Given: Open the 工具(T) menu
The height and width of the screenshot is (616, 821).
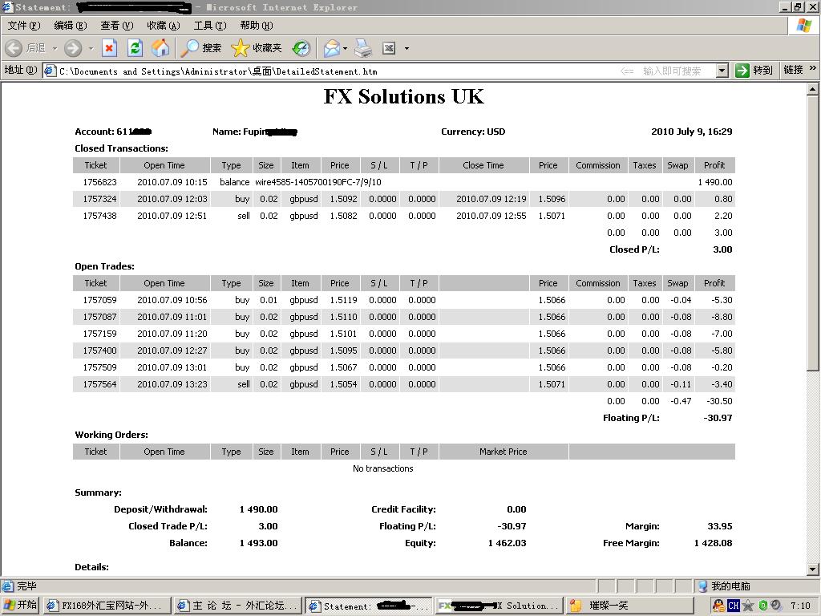Looking at the screenshot, I should pyautogui.click(x=210, y=25).
